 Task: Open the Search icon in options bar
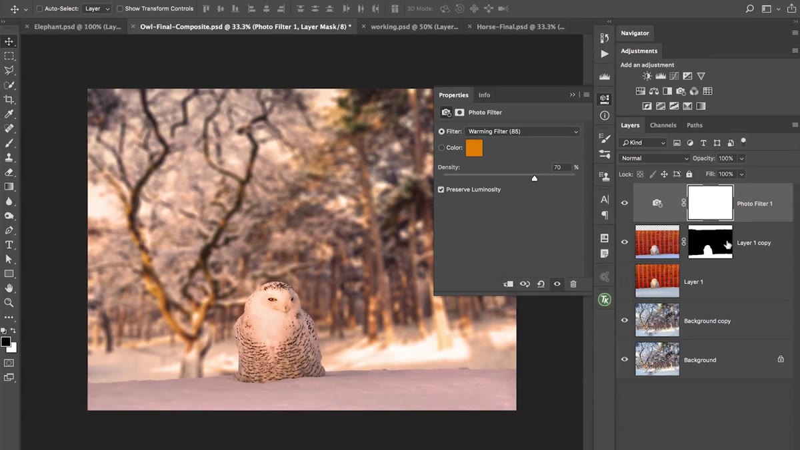pos(750,9)
